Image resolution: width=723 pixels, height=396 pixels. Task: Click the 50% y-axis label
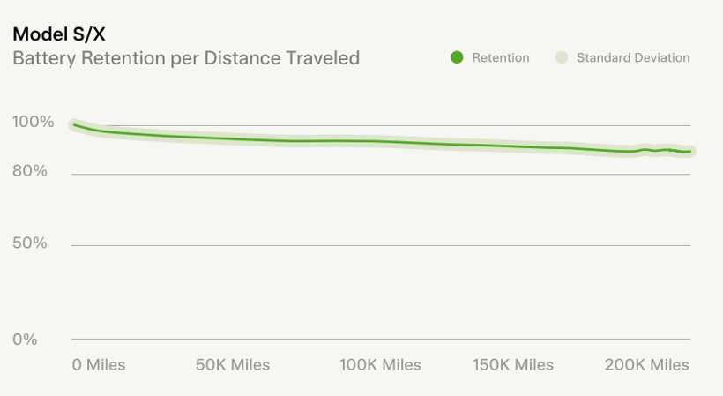point(30,243)
